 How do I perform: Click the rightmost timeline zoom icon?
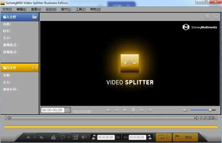tap(215, 118)
